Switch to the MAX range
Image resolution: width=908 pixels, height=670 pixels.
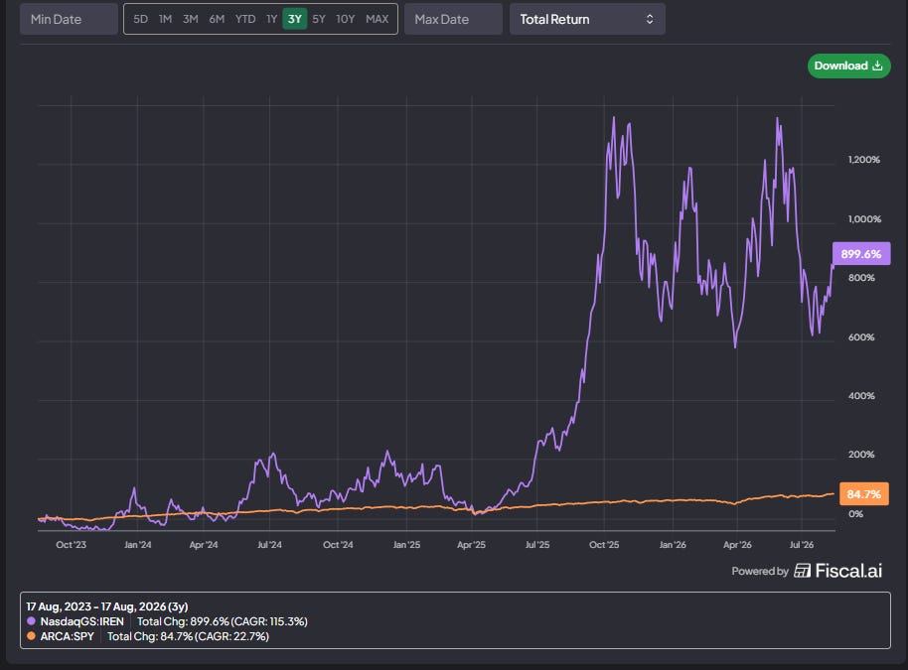coord(377,19)
